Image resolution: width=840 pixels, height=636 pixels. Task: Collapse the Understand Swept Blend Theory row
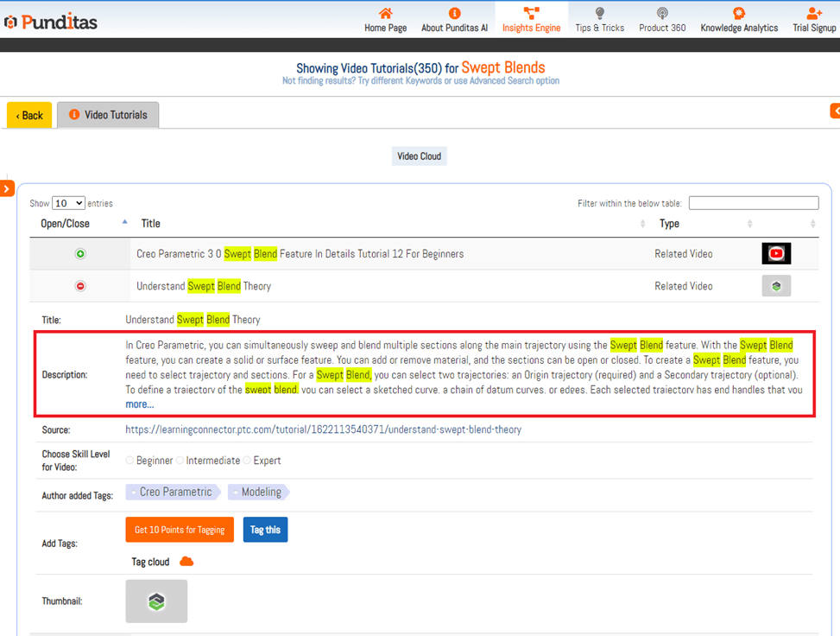(x=80, y=286)
